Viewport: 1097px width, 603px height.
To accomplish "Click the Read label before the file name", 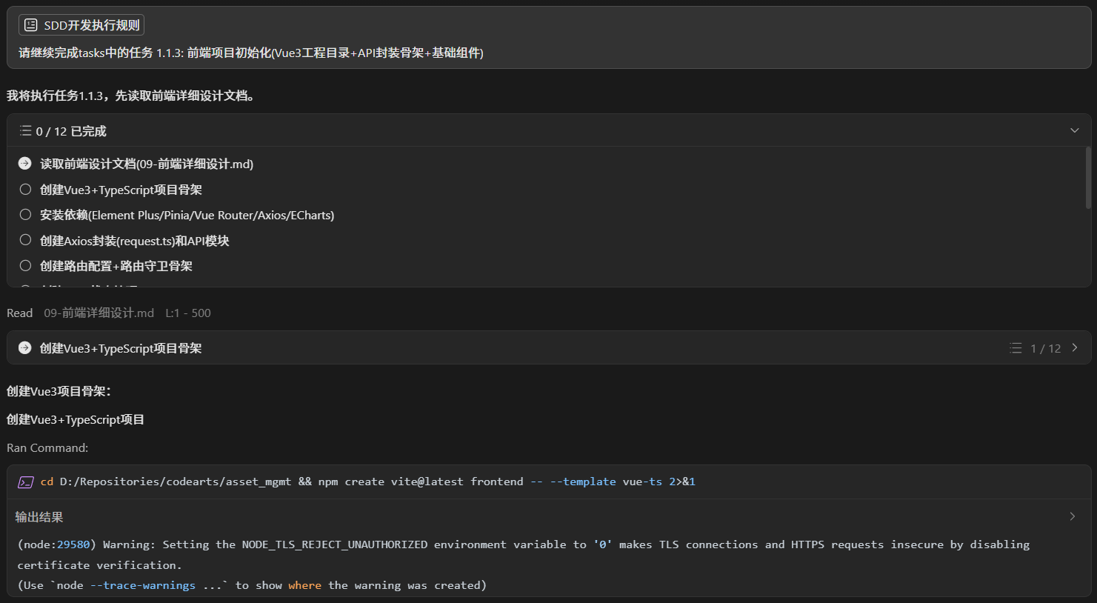I will 20,313.
